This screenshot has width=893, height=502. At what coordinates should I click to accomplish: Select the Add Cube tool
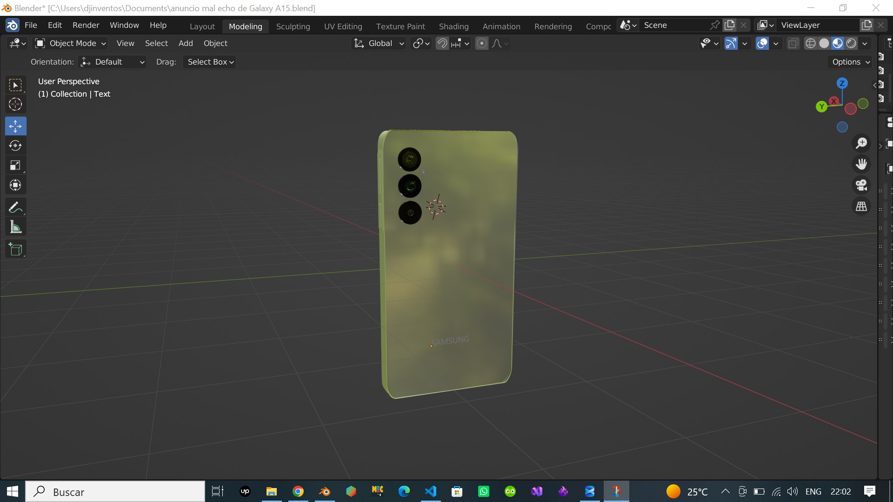15,250
